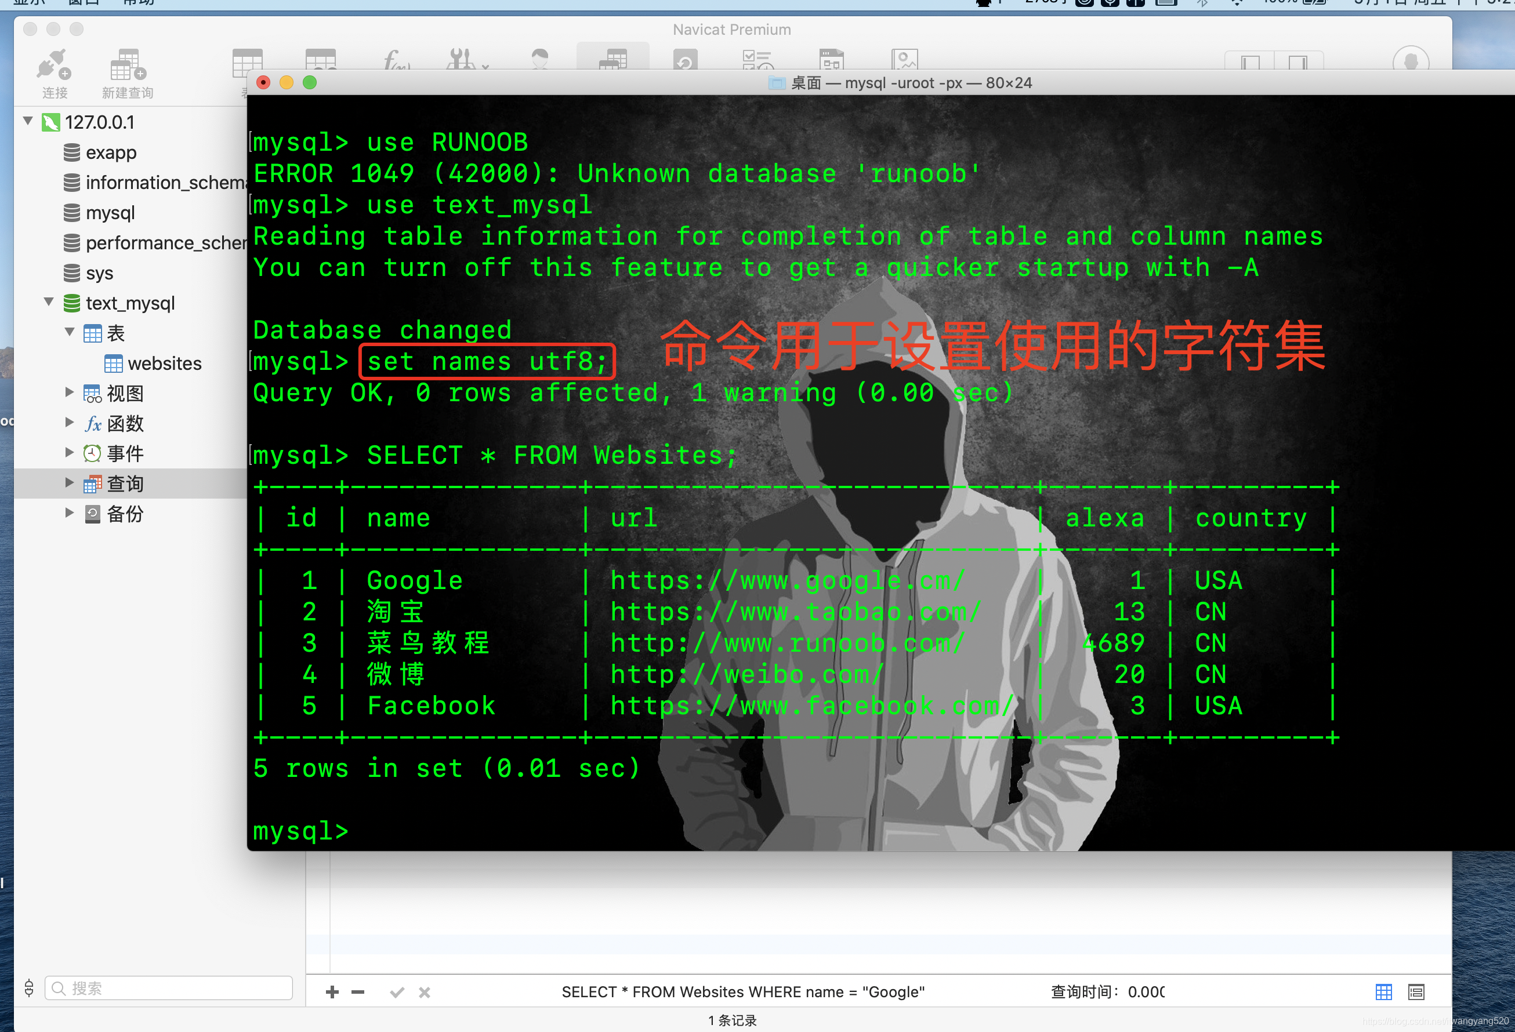
Task: Toggle the left pane layout button
Action: pyautogui.click(x=1249, y=61)
